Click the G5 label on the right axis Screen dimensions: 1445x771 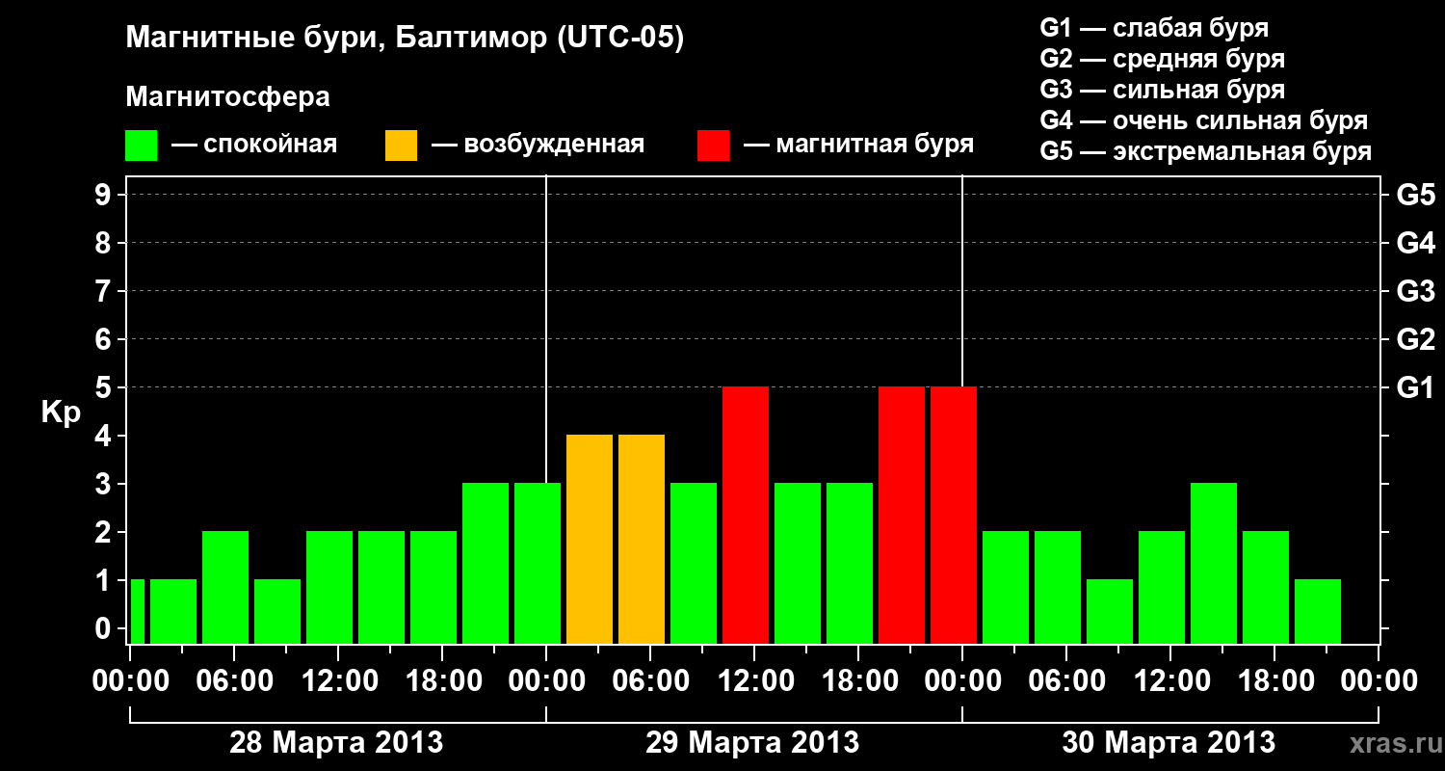click(1415, 195)
